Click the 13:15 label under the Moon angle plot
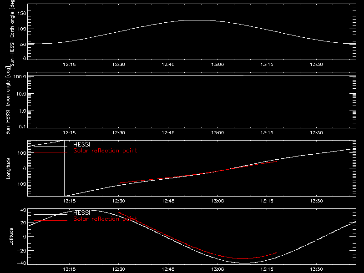 point(267,132)
